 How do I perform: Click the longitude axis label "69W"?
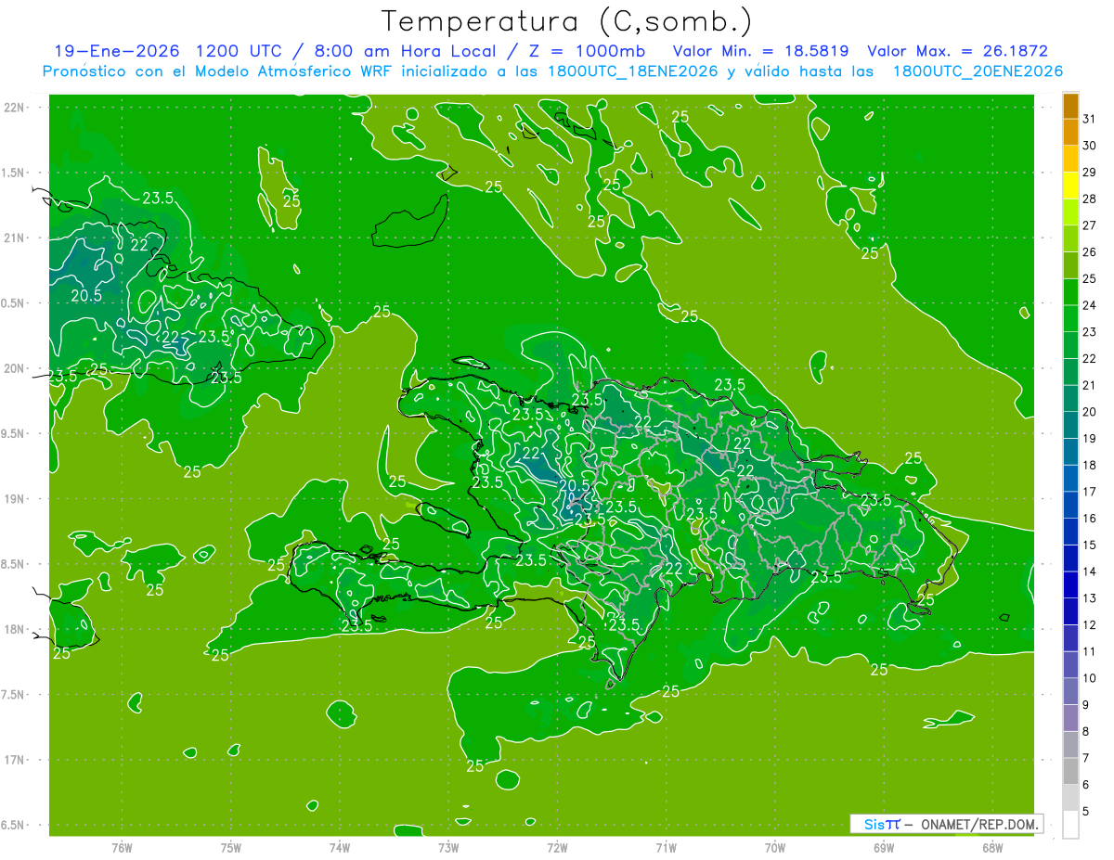coord(884,847)
